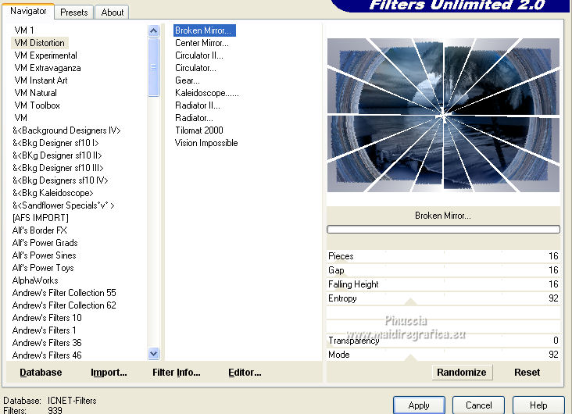Select &<BKg Designer sf10 II> category
The height and width of the screenshot is (414, 572).
pyautogui.click(x=57, y=155)
